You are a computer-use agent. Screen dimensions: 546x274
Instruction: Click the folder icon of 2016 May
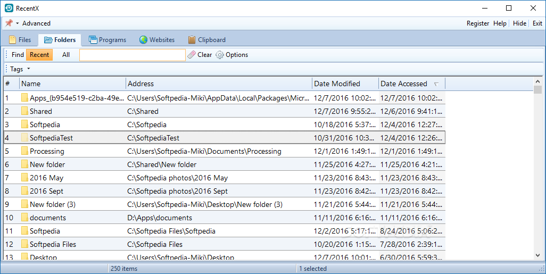tap(24, 178)
